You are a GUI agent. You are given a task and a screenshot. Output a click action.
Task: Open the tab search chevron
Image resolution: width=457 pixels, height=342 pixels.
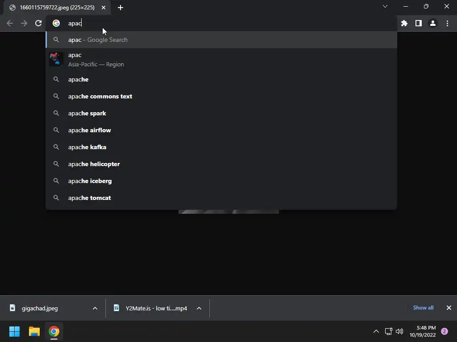tap(385, 6)
